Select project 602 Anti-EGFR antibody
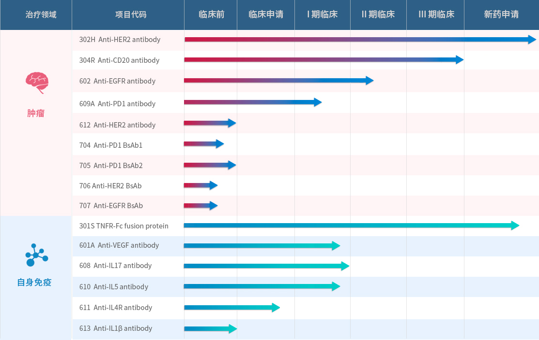539x340 pixels. [117, 81]
